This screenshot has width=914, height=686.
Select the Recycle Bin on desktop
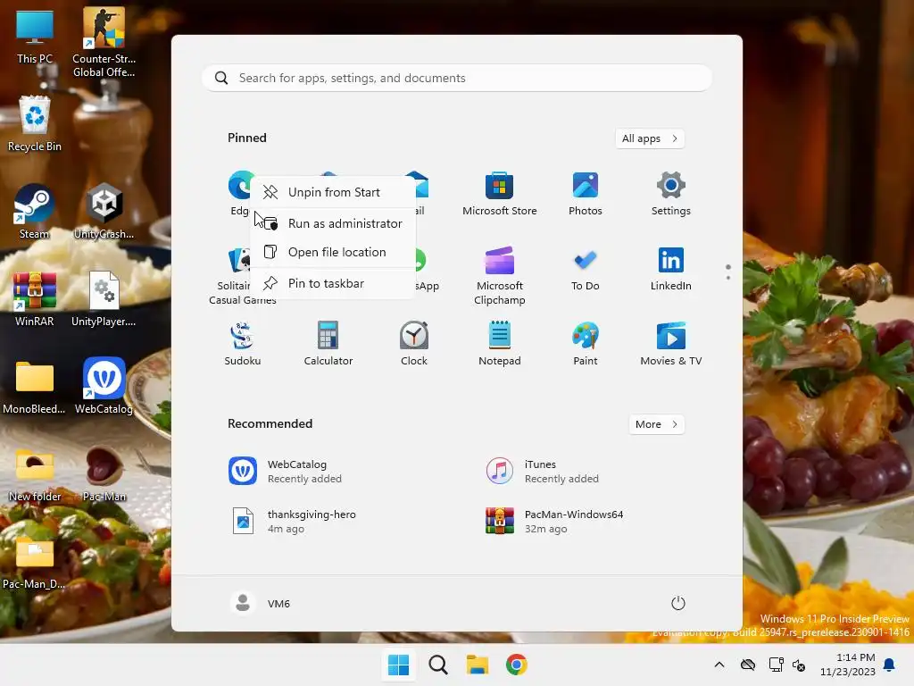(x=34, y=123)
